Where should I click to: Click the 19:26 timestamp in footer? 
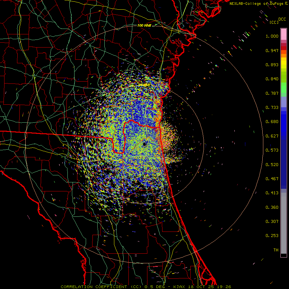(224, 287)
